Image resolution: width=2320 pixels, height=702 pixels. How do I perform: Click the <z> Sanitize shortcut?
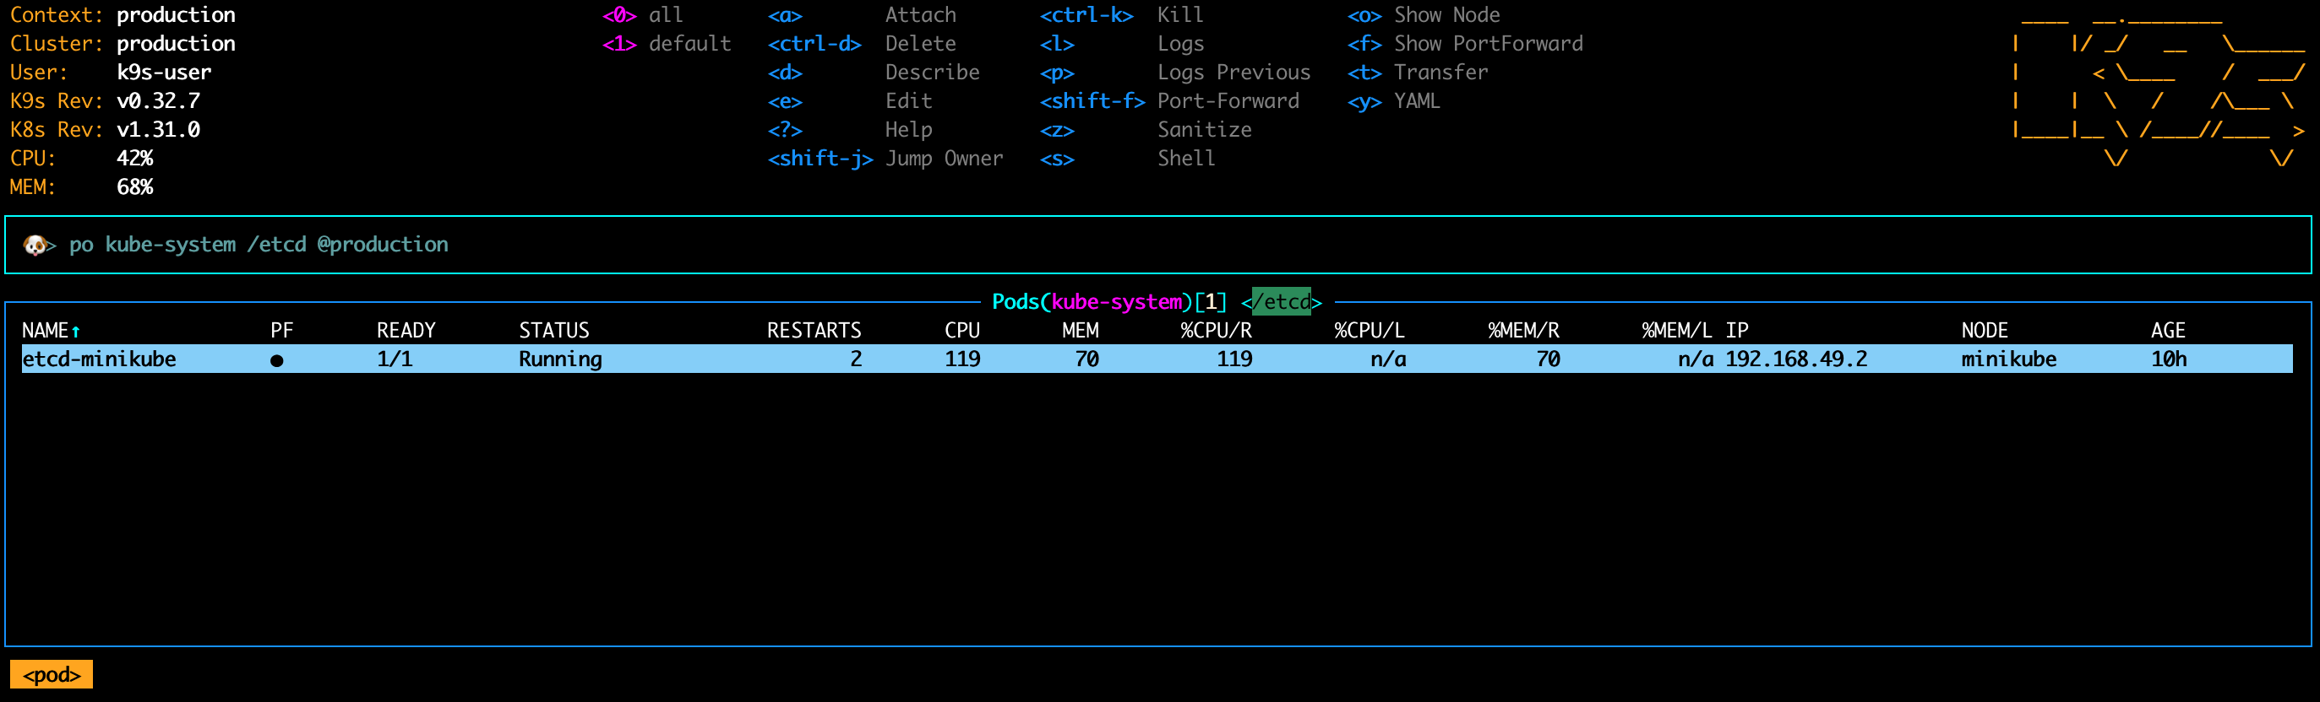tap(1146, 131)
